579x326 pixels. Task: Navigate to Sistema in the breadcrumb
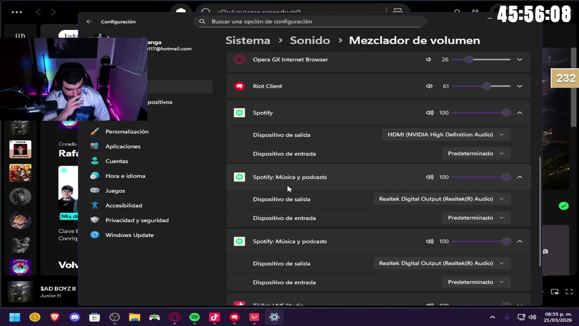[x=248, y=40]
